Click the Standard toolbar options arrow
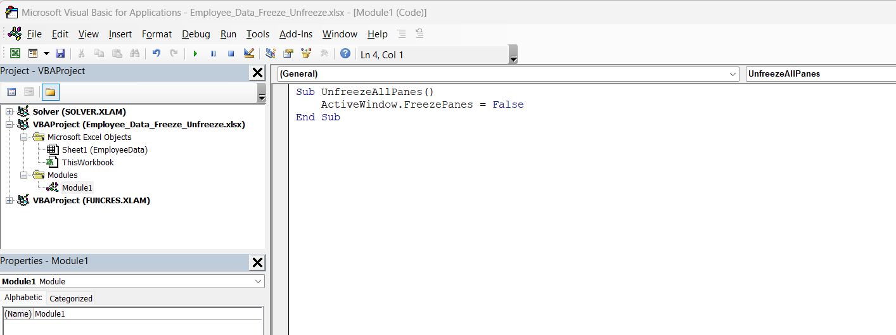 [513, 55]
